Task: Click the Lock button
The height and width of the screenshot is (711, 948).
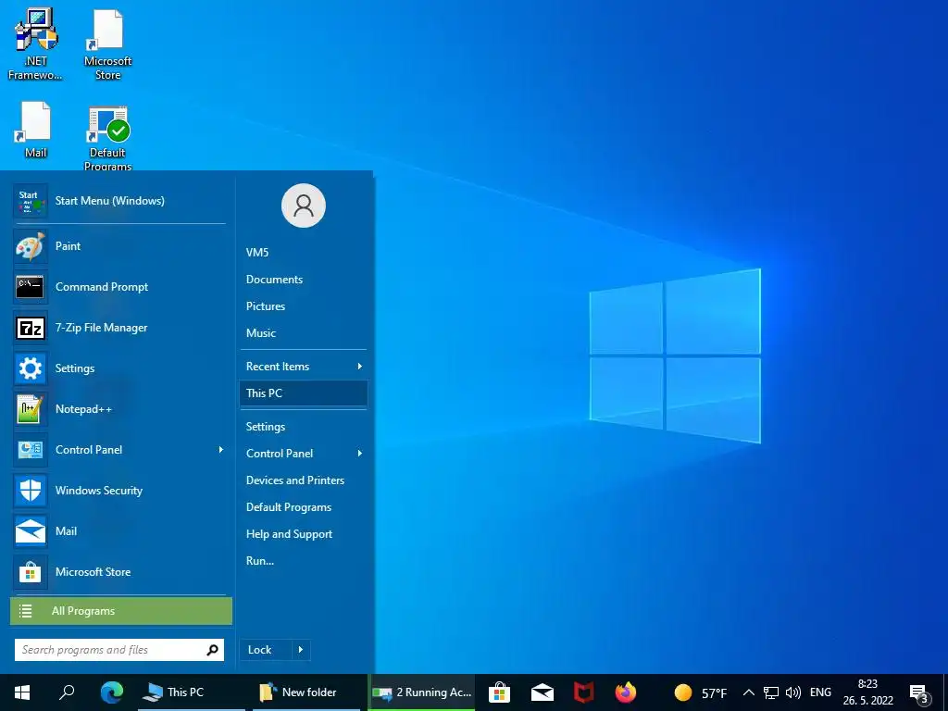Action: (266, 650)
